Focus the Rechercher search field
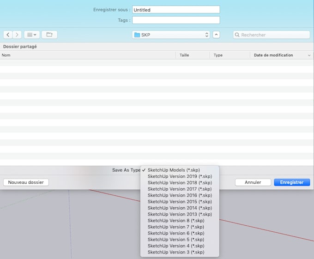Image resolution: width=314 pixels, height=259 pixels. coord(272,35)
